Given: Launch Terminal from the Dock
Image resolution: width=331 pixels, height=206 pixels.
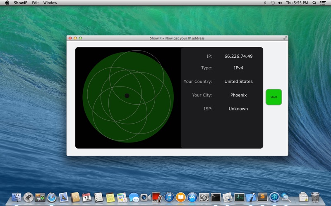Looking at the screenshot, I should pyautogui.click(x=216, y=198).
